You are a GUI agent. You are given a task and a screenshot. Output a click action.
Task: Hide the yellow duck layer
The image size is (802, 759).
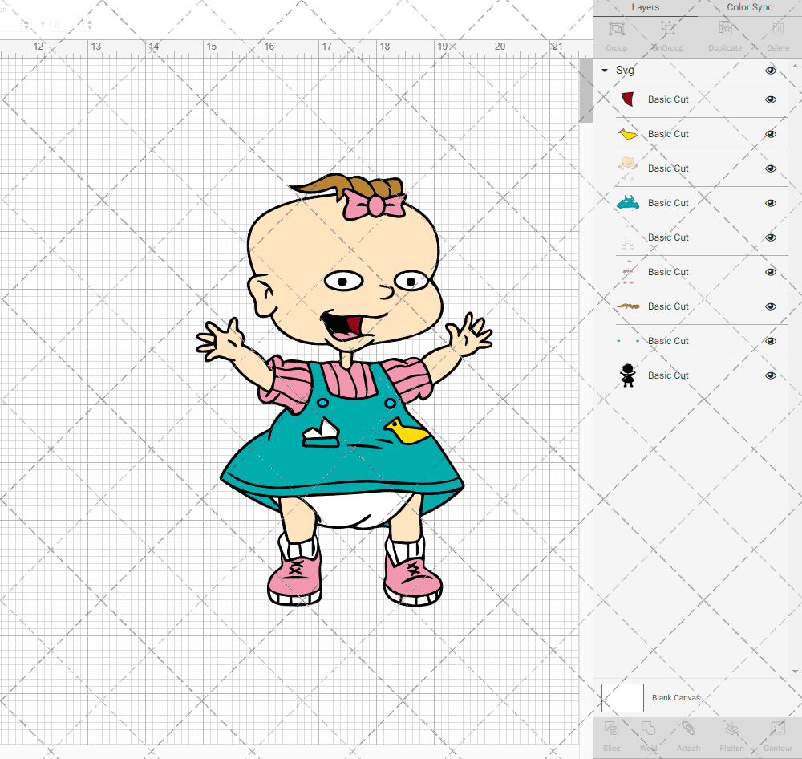coord(770,134)
